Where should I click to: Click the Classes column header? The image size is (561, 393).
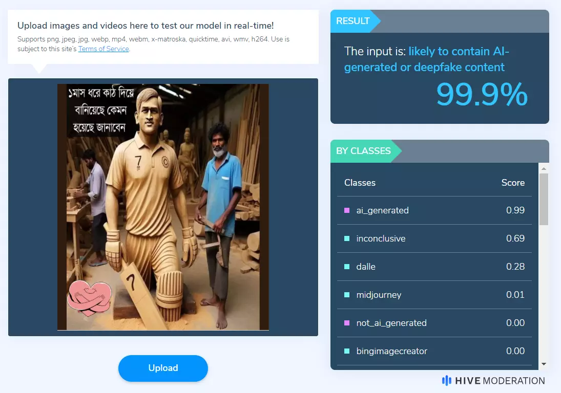point(360,183)
